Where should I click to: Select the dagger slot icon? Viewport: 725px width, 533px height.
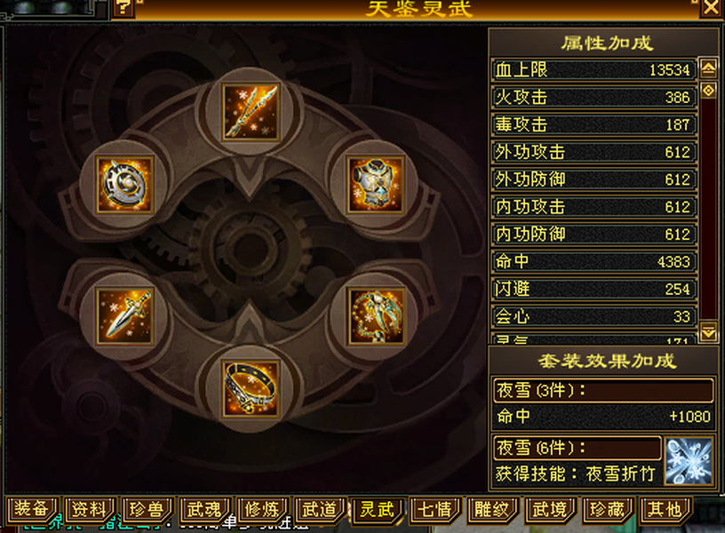pos(125,316)
